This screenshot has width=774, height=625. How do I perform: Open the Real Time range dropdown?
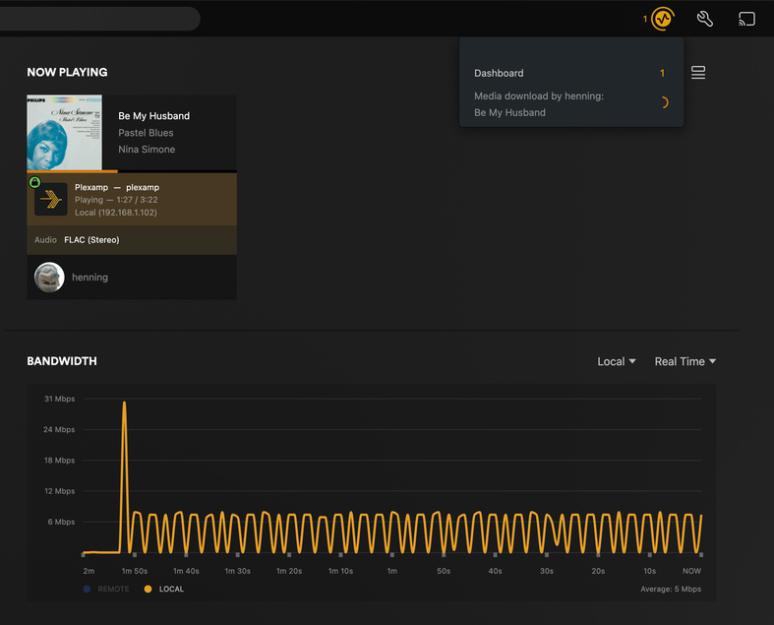point(685,361)
